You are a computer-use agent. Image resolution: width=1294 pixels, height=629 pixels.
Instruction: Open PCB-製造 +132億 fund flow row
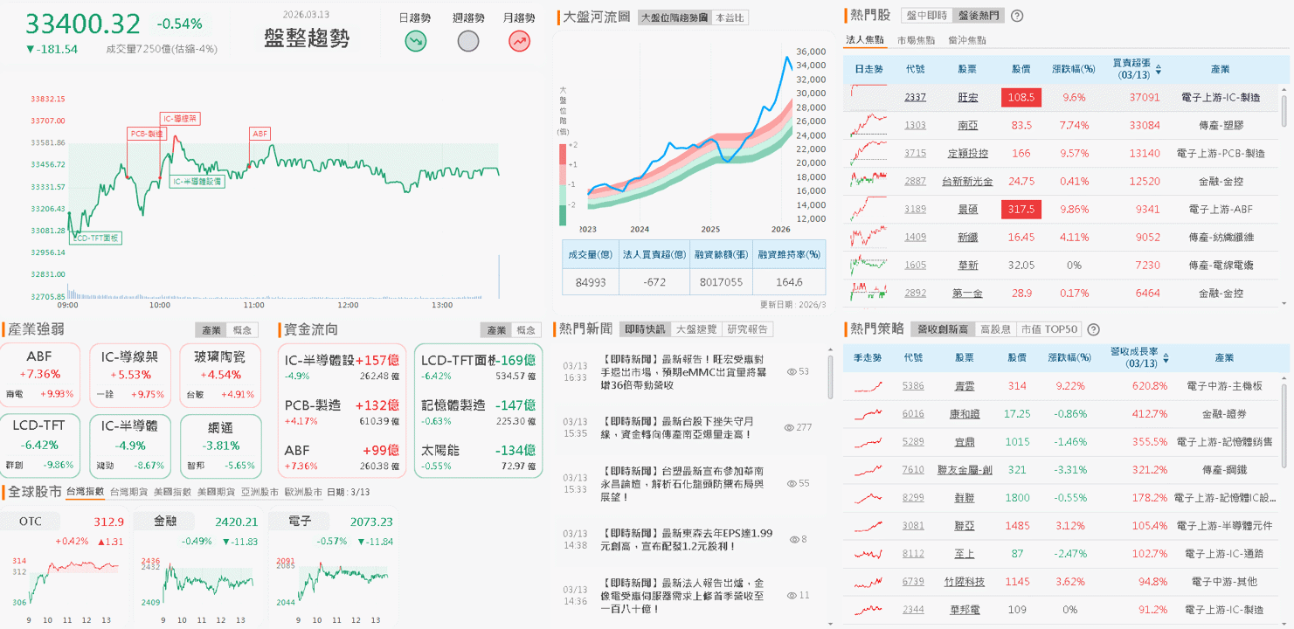(x=343, y=412)
